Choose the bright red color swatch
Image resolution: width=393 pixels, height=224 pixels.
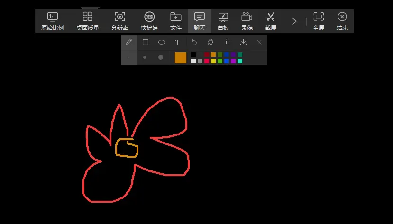pos(207,61)
